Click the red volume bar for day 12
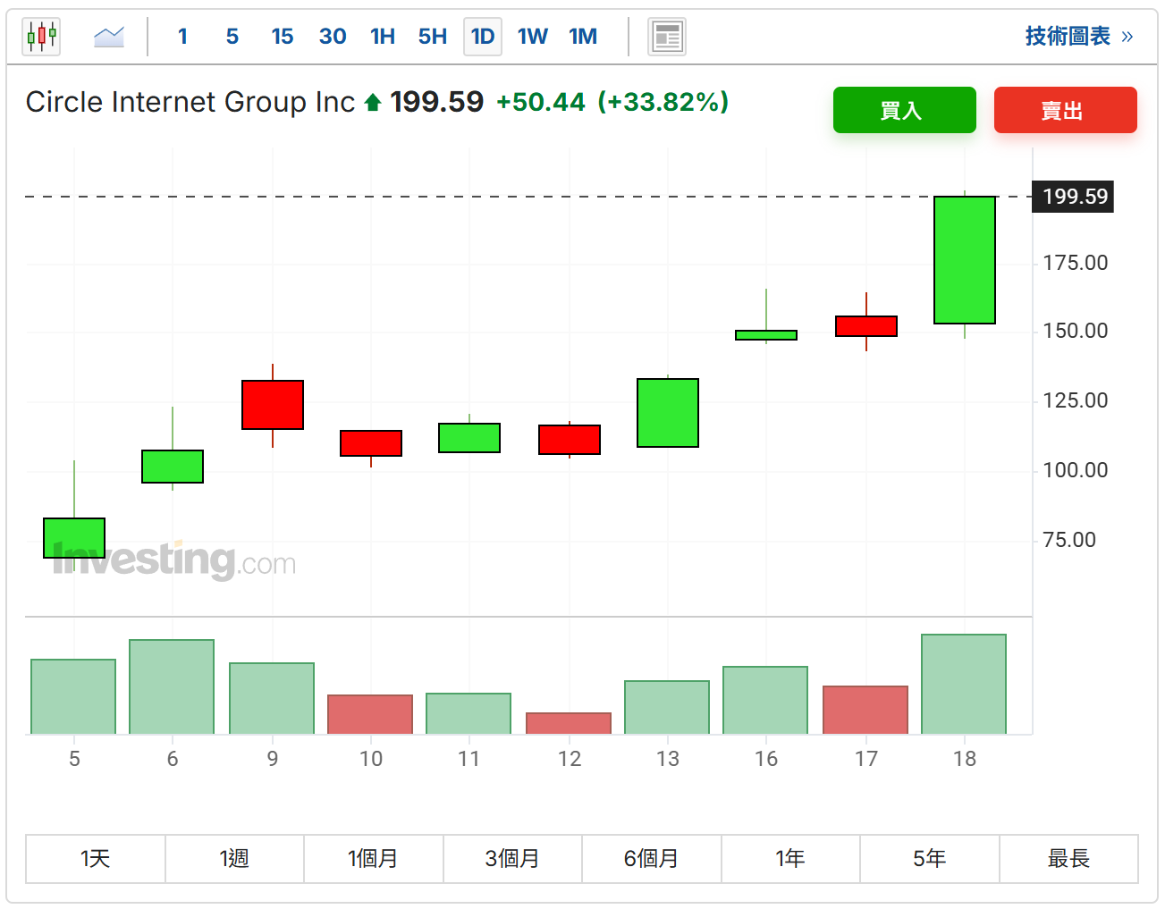 click(569, 724)
